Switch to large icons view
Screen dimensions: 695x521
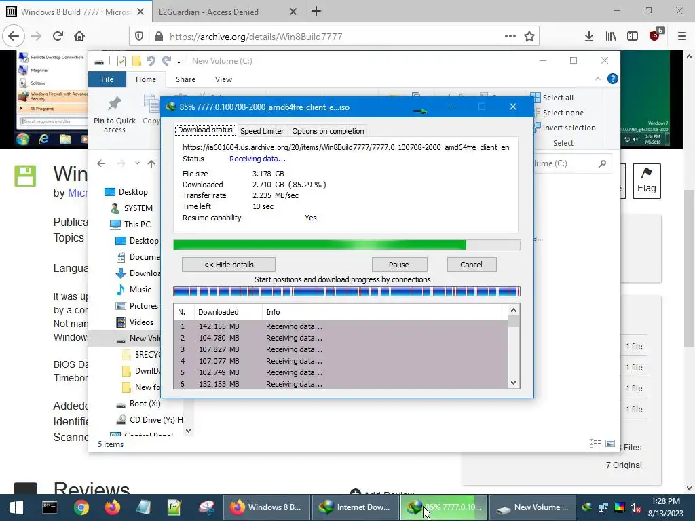point(610,444)
